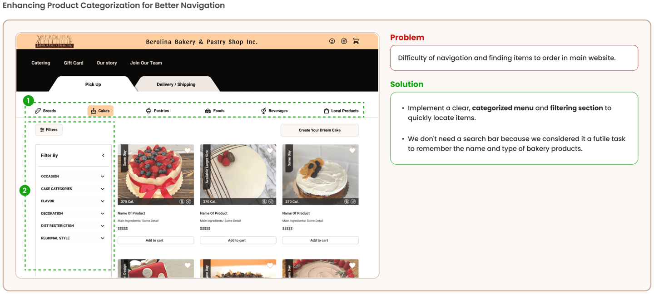This screenshot has height=294, width=654.
Task: Select the Foods category tab
Action: [x=214, y=111]
